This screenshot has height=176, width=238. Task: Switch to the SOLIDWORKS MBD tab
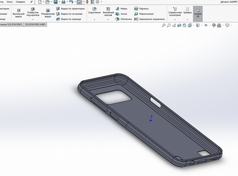click(x=35, y=24)
